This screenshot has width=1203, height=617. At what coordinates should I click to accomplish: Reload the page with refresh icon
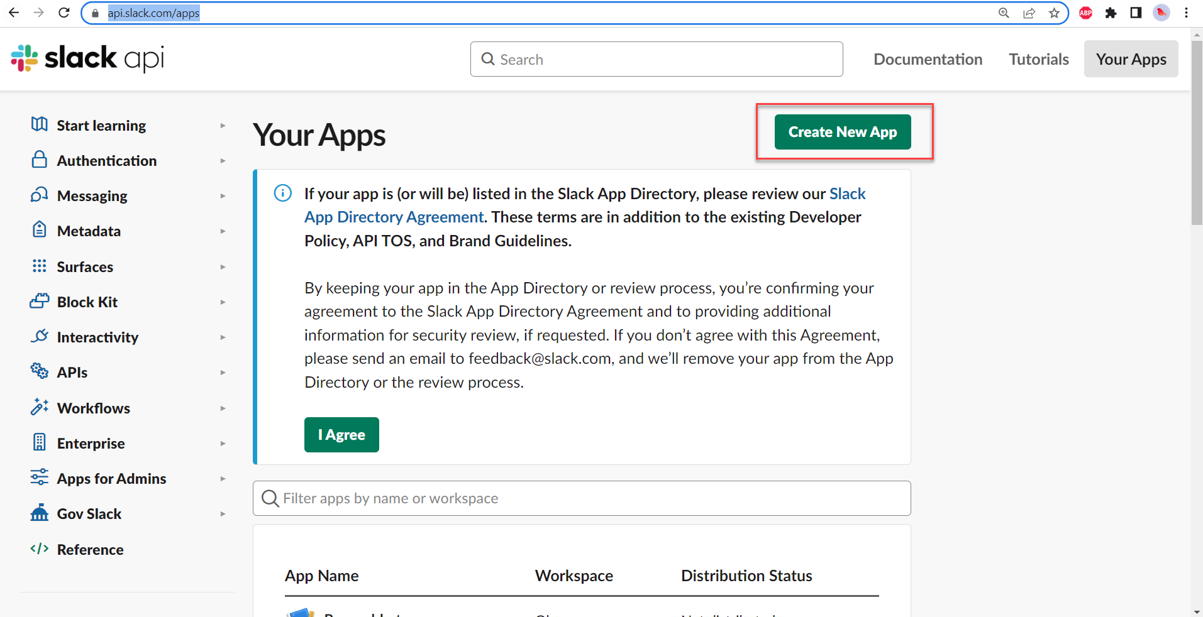click(64, 13)
